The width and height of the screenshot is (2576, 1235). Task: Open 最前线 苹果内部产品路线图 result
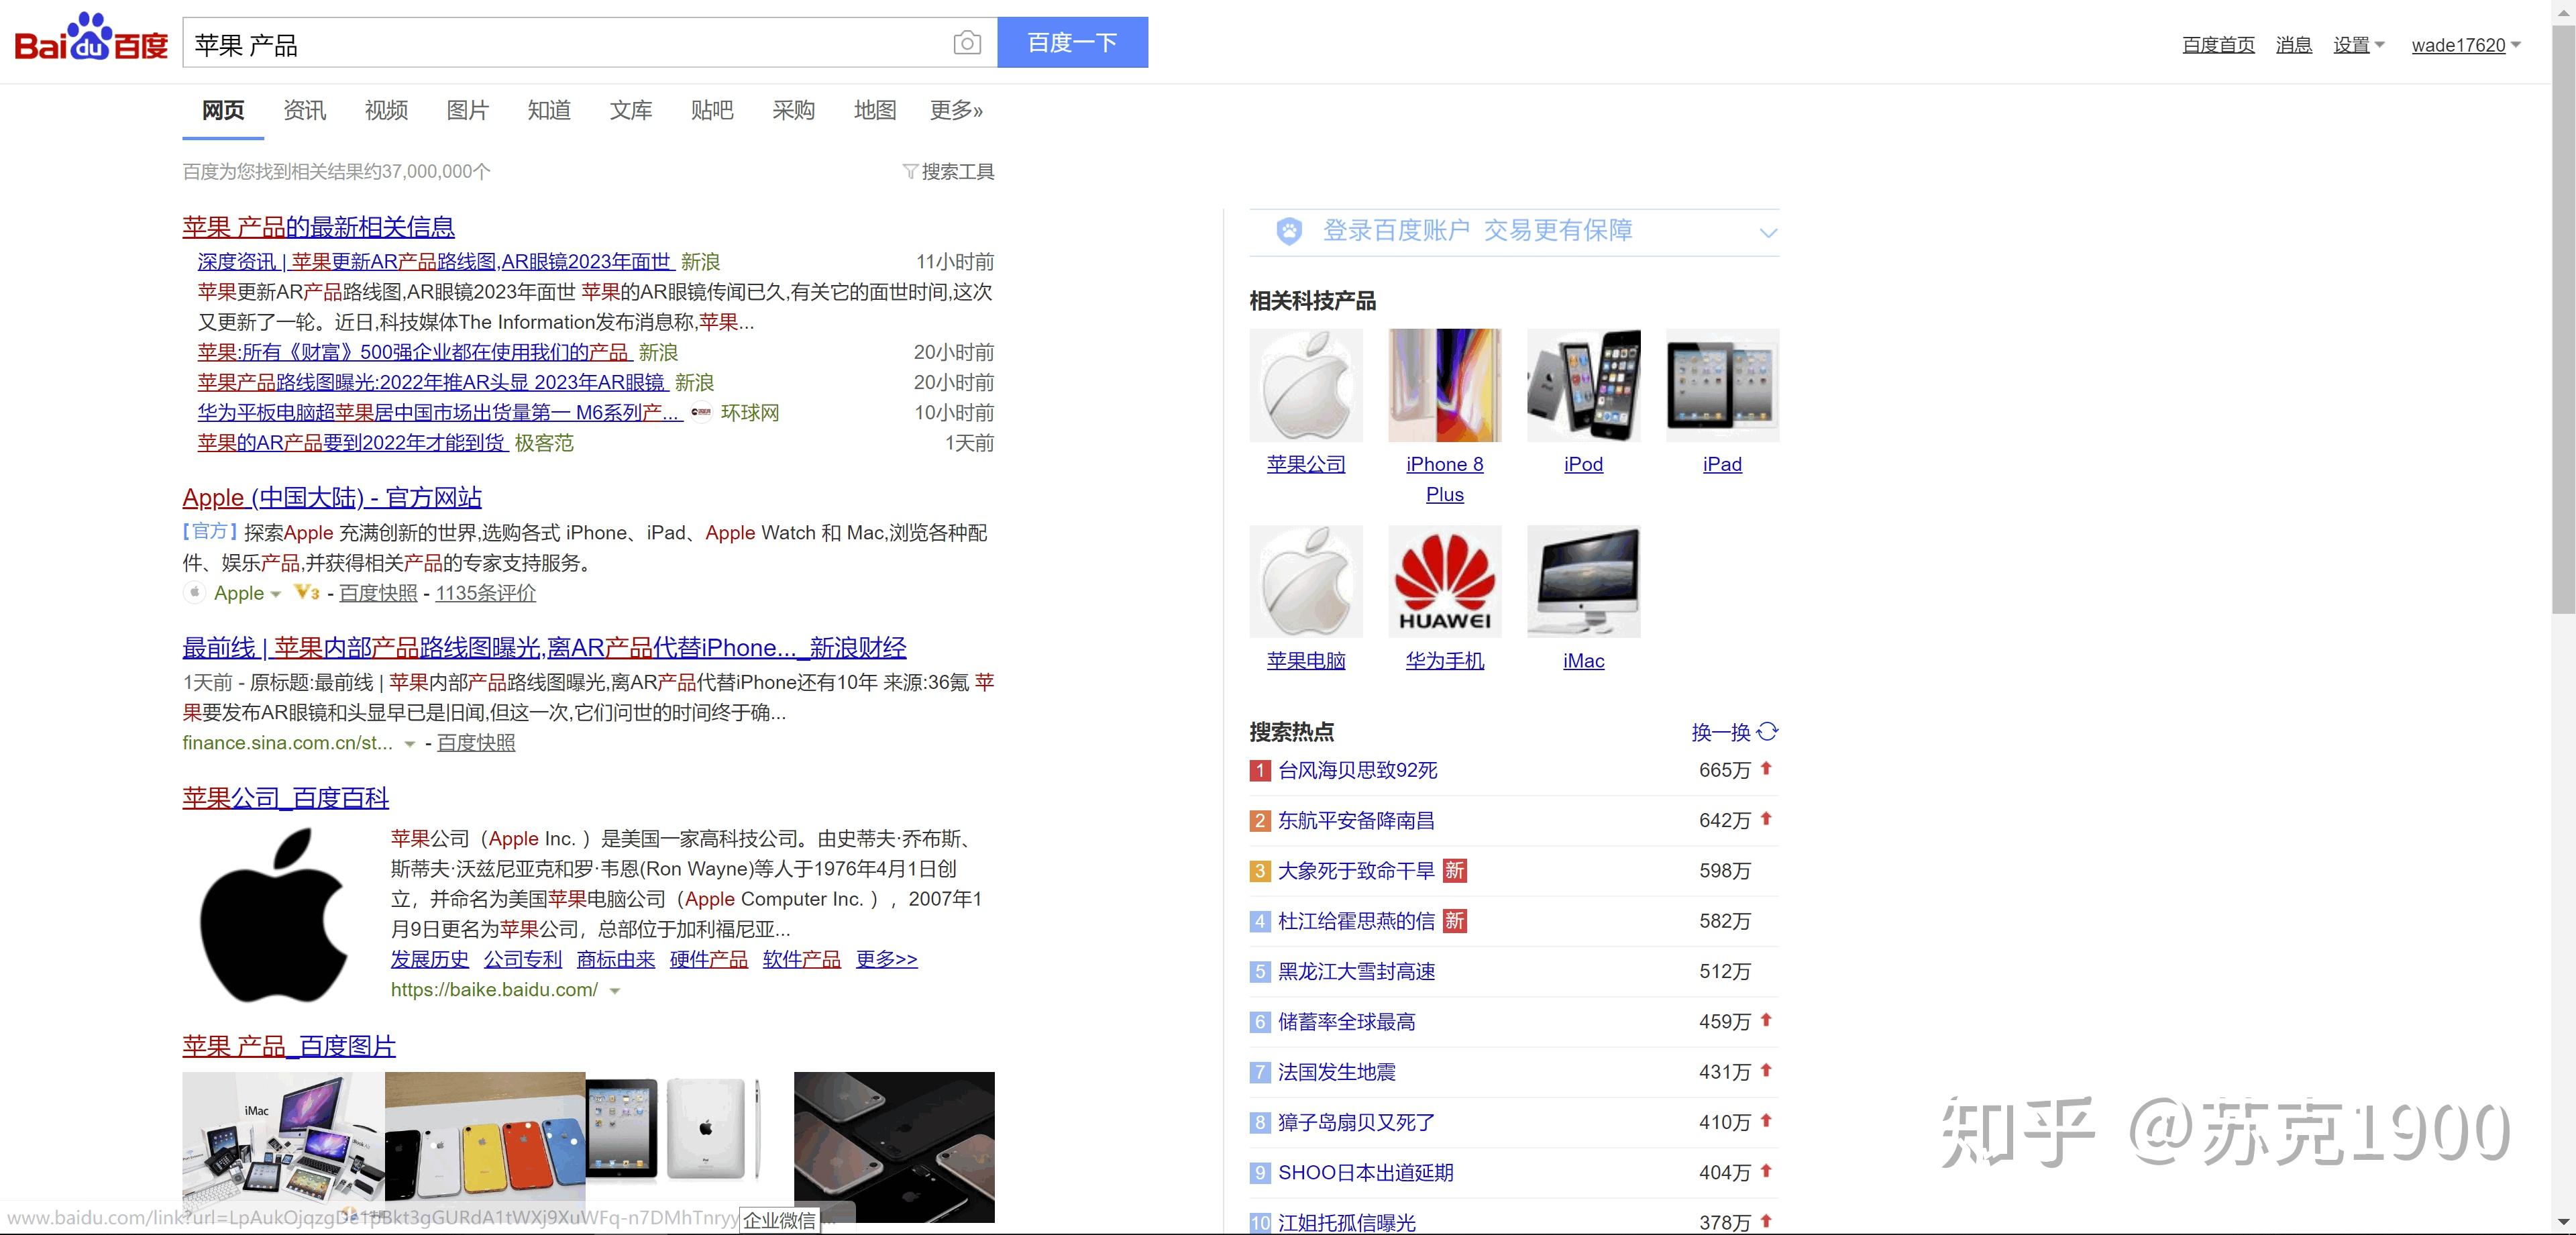[544, 647]
